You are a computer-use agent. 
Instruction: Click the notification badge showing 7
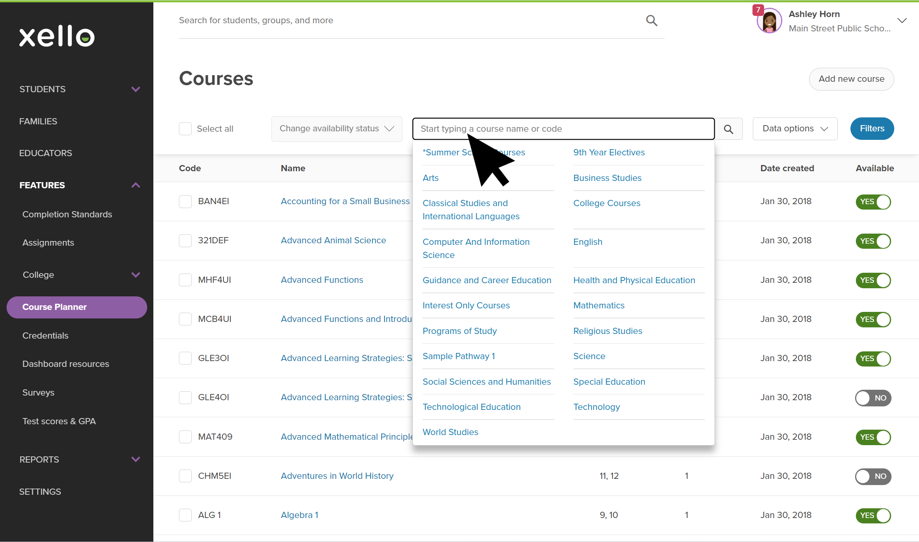pos(758,9)
